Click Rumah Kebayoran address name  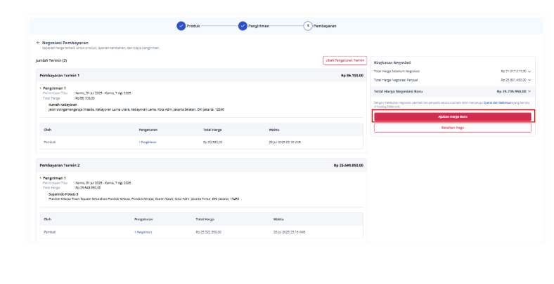click(63, 104)
